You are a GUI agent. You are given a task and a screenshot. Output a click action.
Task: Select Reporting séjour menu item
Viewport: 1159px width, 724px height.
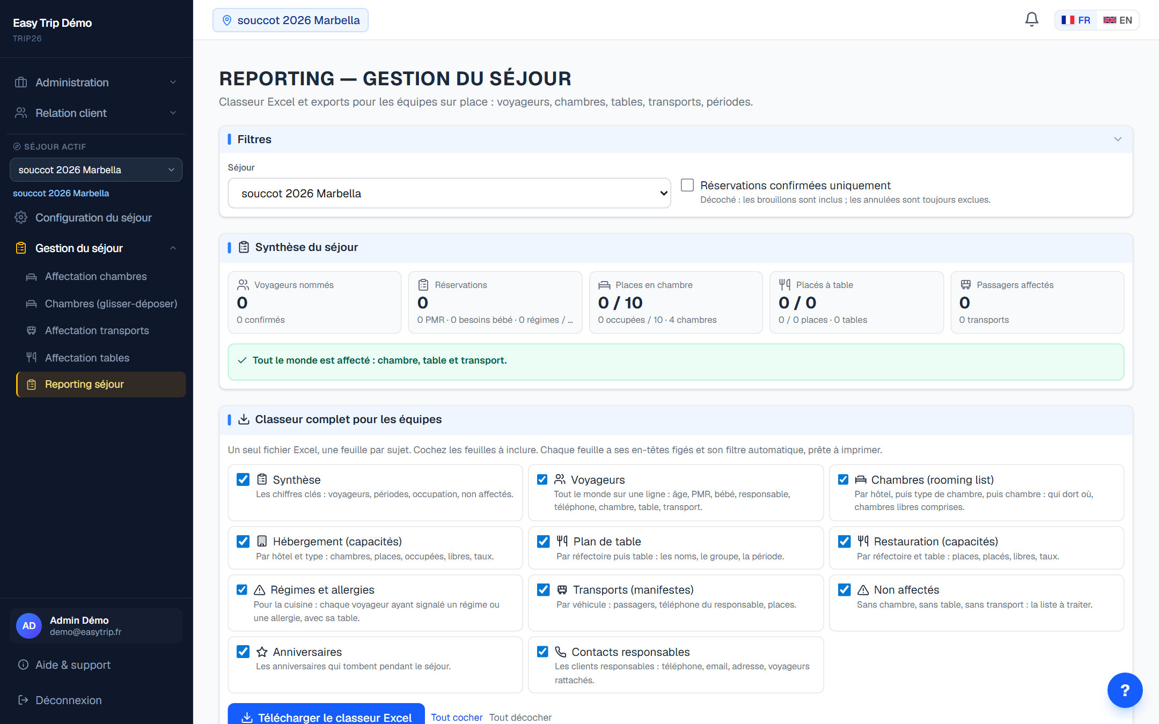coord(101,385)
